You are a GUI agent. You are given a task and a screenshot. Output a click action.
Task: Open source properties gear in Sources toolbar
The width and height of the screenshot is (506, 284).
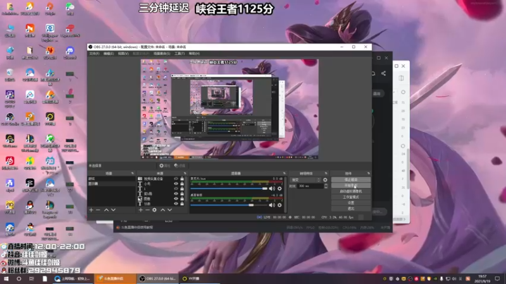click(x=154, y=210)
